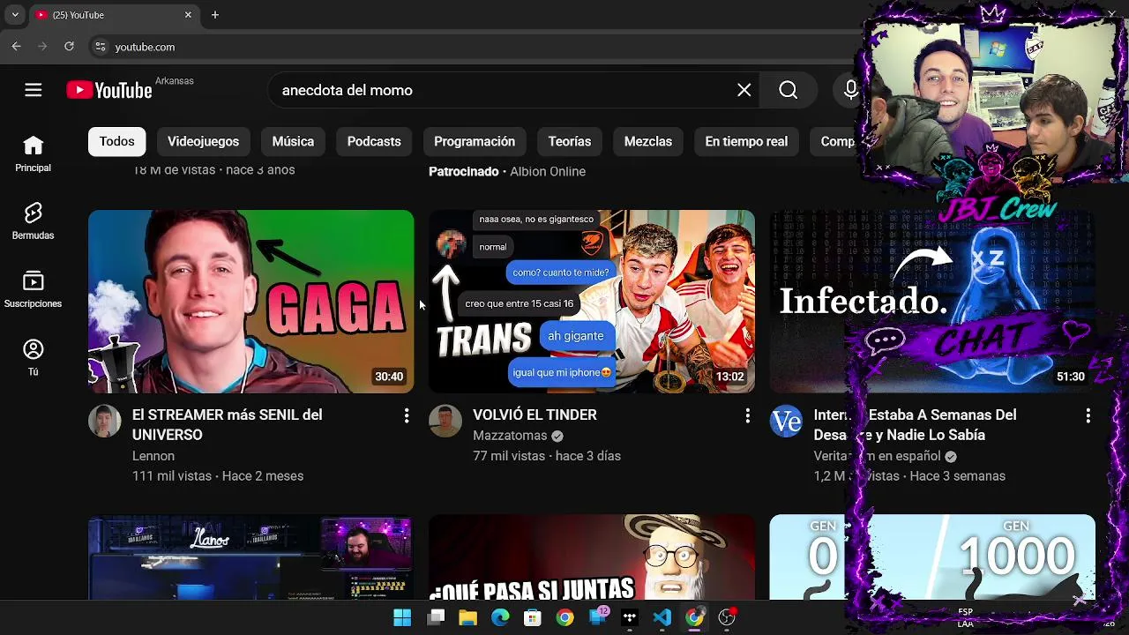1129x635 pixels.
Task: Open Microsoft Store from the taskbar
Action: pyautogui.click(x=532, y=617)
